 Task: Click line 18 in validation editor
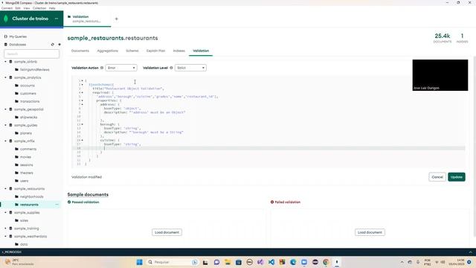(x=268, y=148)
